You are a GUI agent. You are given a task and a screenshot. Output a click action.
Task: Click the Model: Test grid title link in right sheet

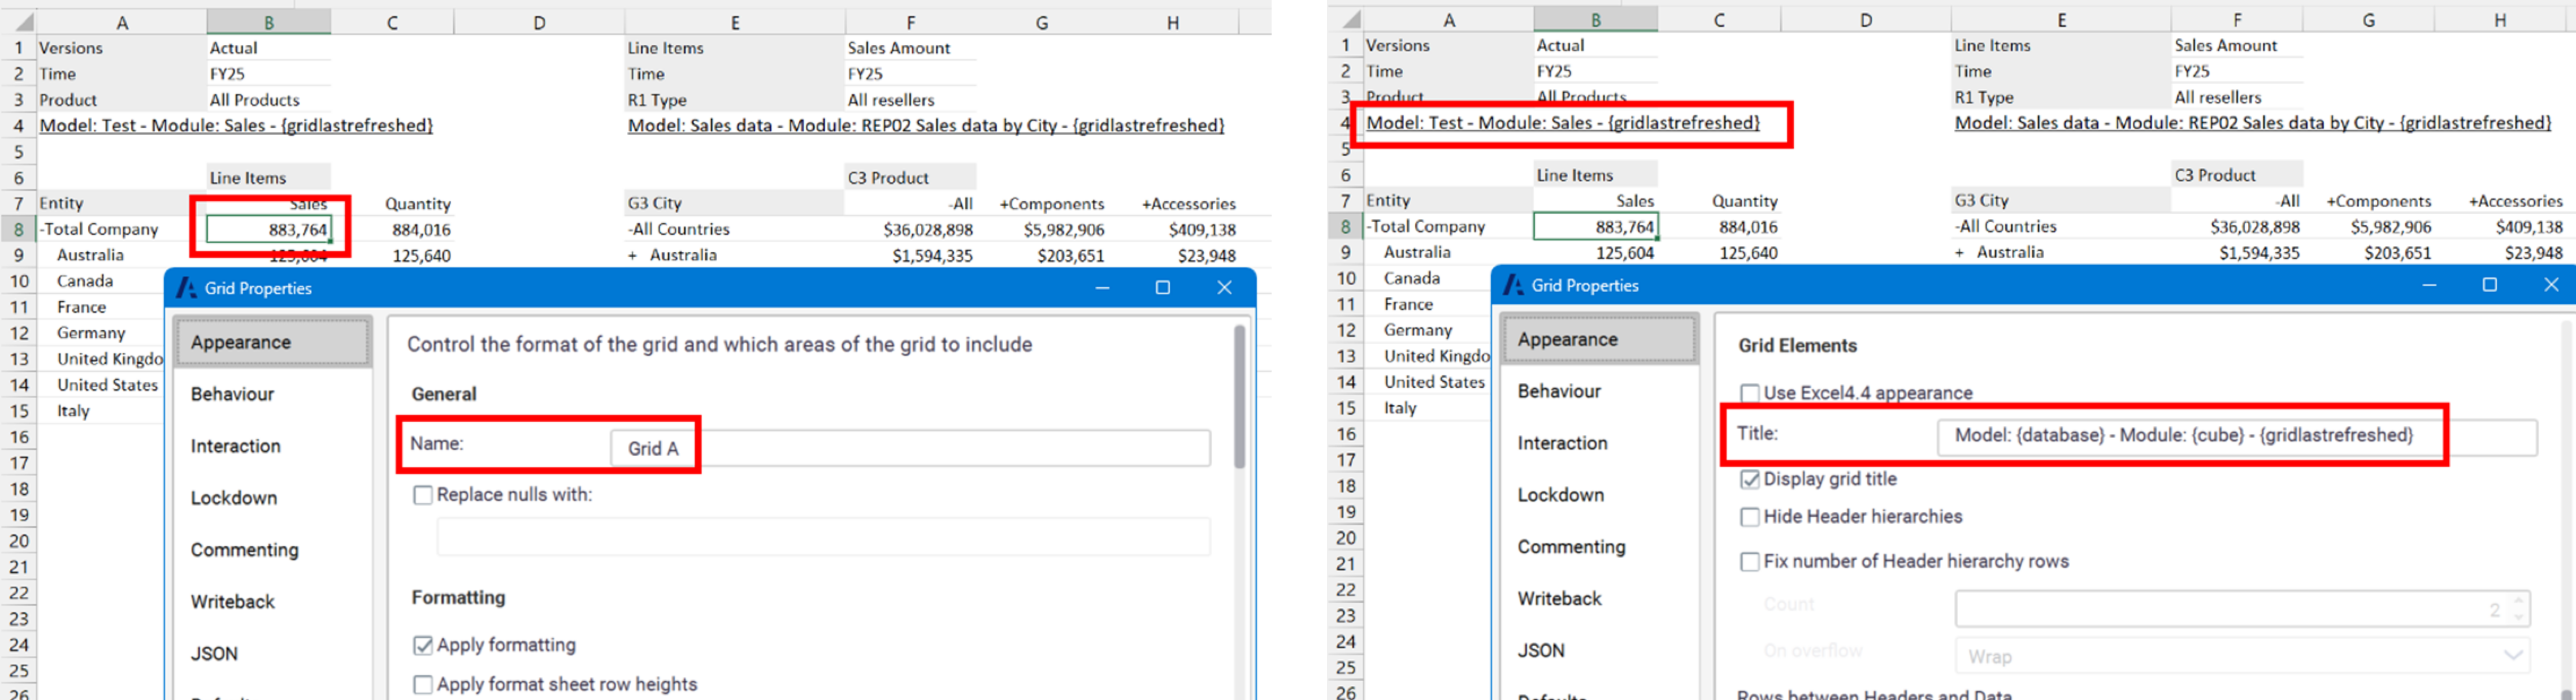[1562, 123]
